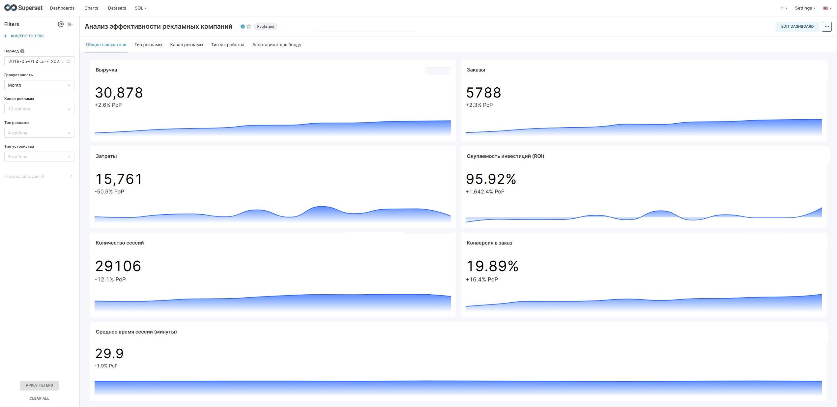This screenshot has height=407, width=837.
Task: Click the Superset logo
Action: tap(23, 8)
